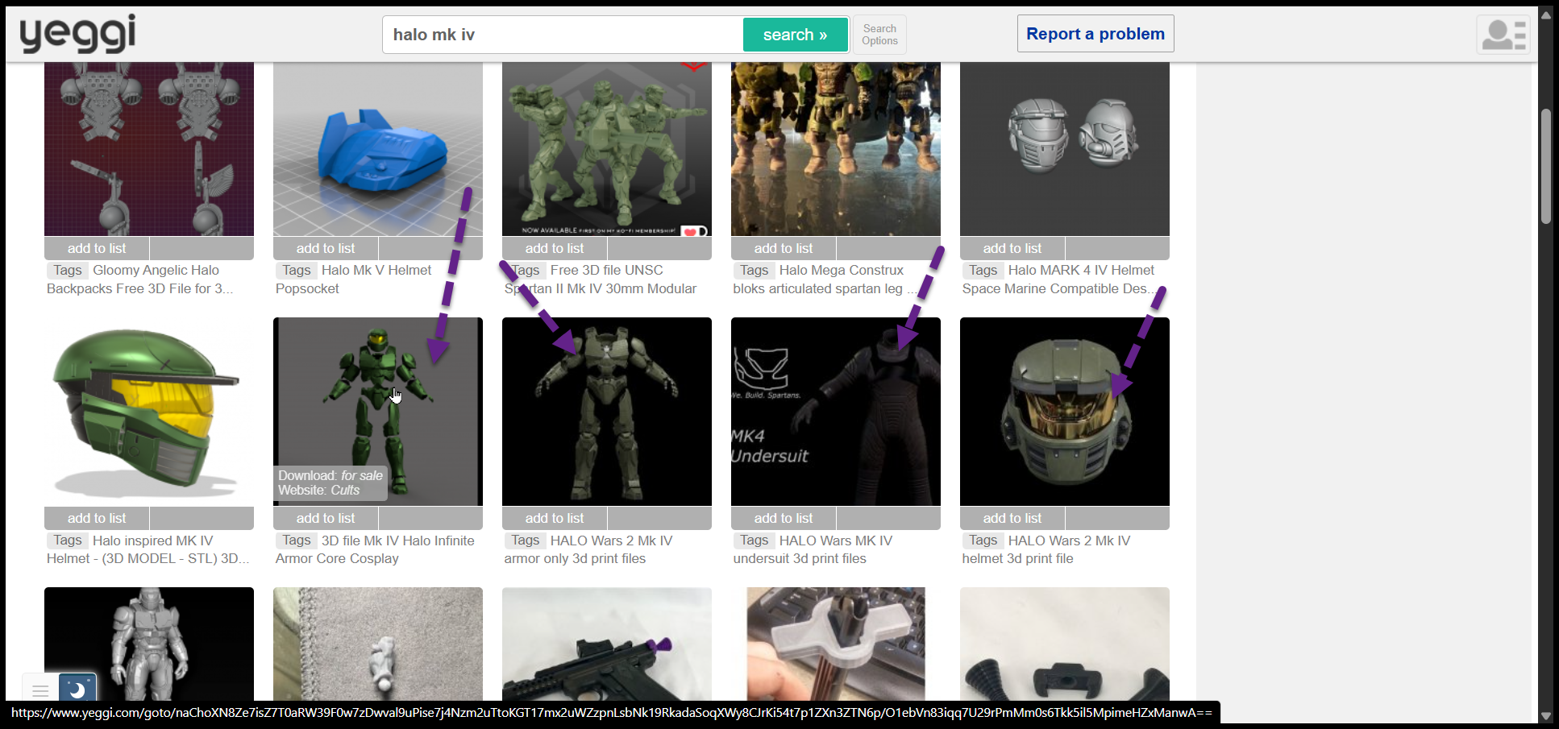Click the page's vertical scrollbar thumb

tap(1545, 166)
